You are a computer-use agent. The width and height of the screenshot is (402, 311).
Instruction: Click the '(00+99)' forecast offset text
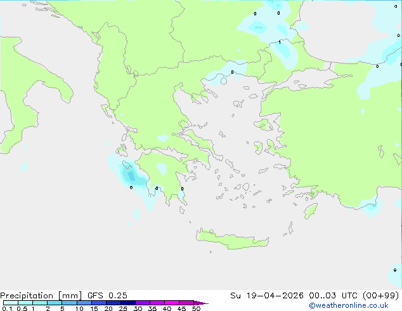(381, 296)
